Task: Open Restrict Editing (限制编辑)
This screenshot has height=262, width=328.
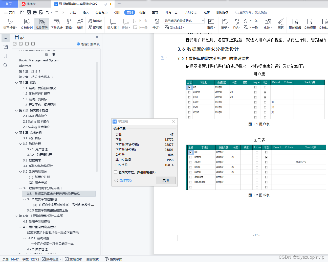Action: (x=295, y=24)
